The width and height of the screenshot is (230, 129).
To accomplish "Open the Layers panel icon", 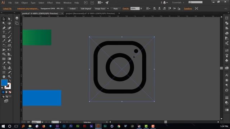I will click(x=17, y=18).
